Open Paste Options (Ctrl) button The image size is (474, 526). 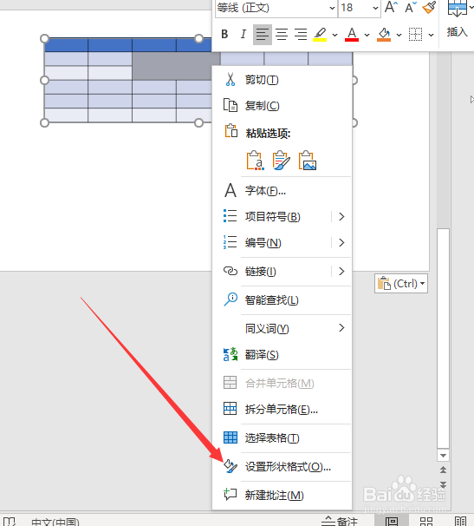401,284
